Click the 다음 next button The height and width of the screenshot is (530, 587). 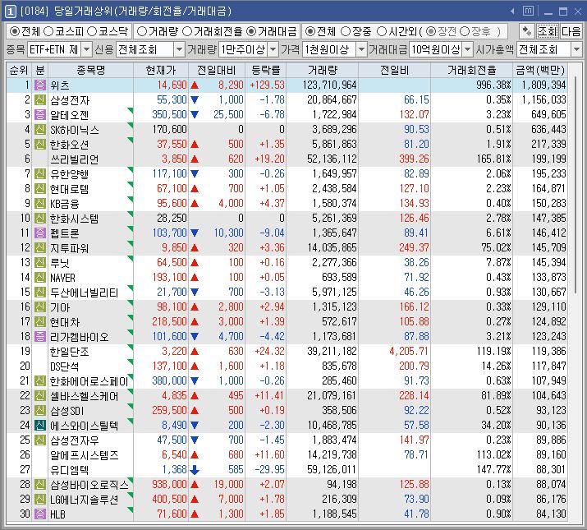click(x=571, y=31)
